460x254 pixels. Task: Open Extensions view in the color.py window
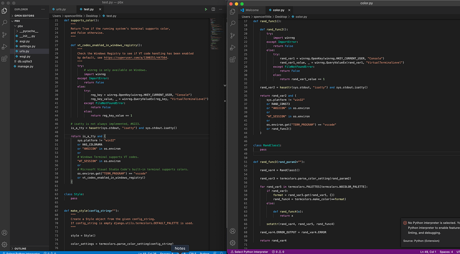pyautogui.click(x=233, y=59)
